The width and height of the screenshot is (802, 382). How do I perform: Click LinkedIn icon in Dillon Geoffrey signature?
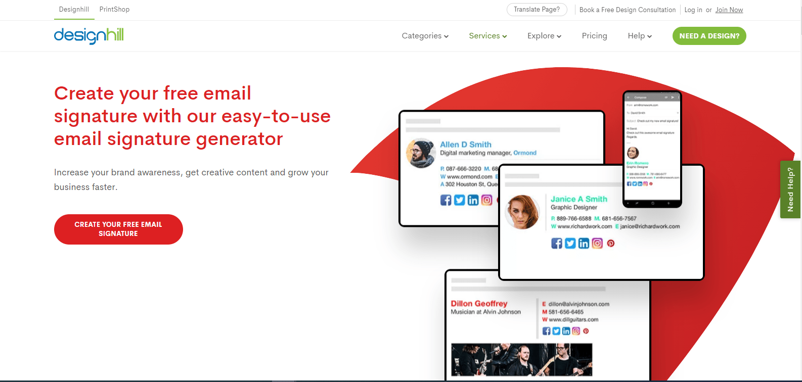coord(566,331)
